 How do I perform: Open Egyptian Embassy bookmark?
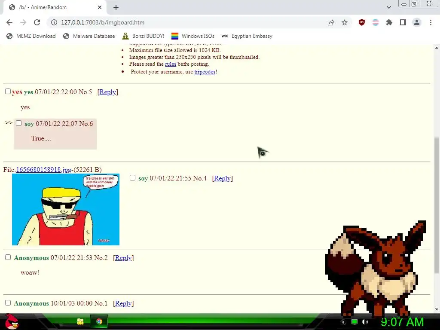247,36
